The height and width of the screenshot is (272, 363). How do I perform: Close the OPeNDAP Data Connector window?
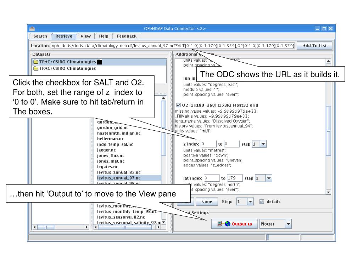[331, 28]
